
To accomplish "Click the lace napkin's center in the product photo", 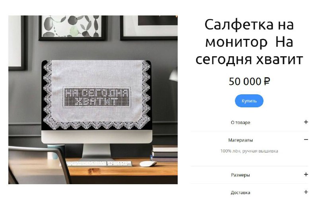I will (x=97, y=95).
